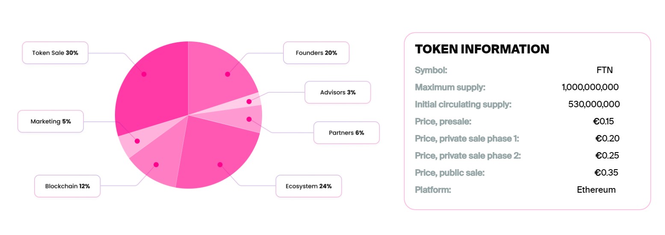This screenshot has height=235, width=665.
Task: Click the dot marker on the Partners slice
Action: pyautogui.click(x=249, y=119)
